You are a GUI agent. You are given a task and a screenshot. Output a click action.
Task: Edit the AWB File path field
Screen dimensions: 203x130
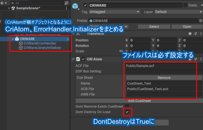coord(164,94)
